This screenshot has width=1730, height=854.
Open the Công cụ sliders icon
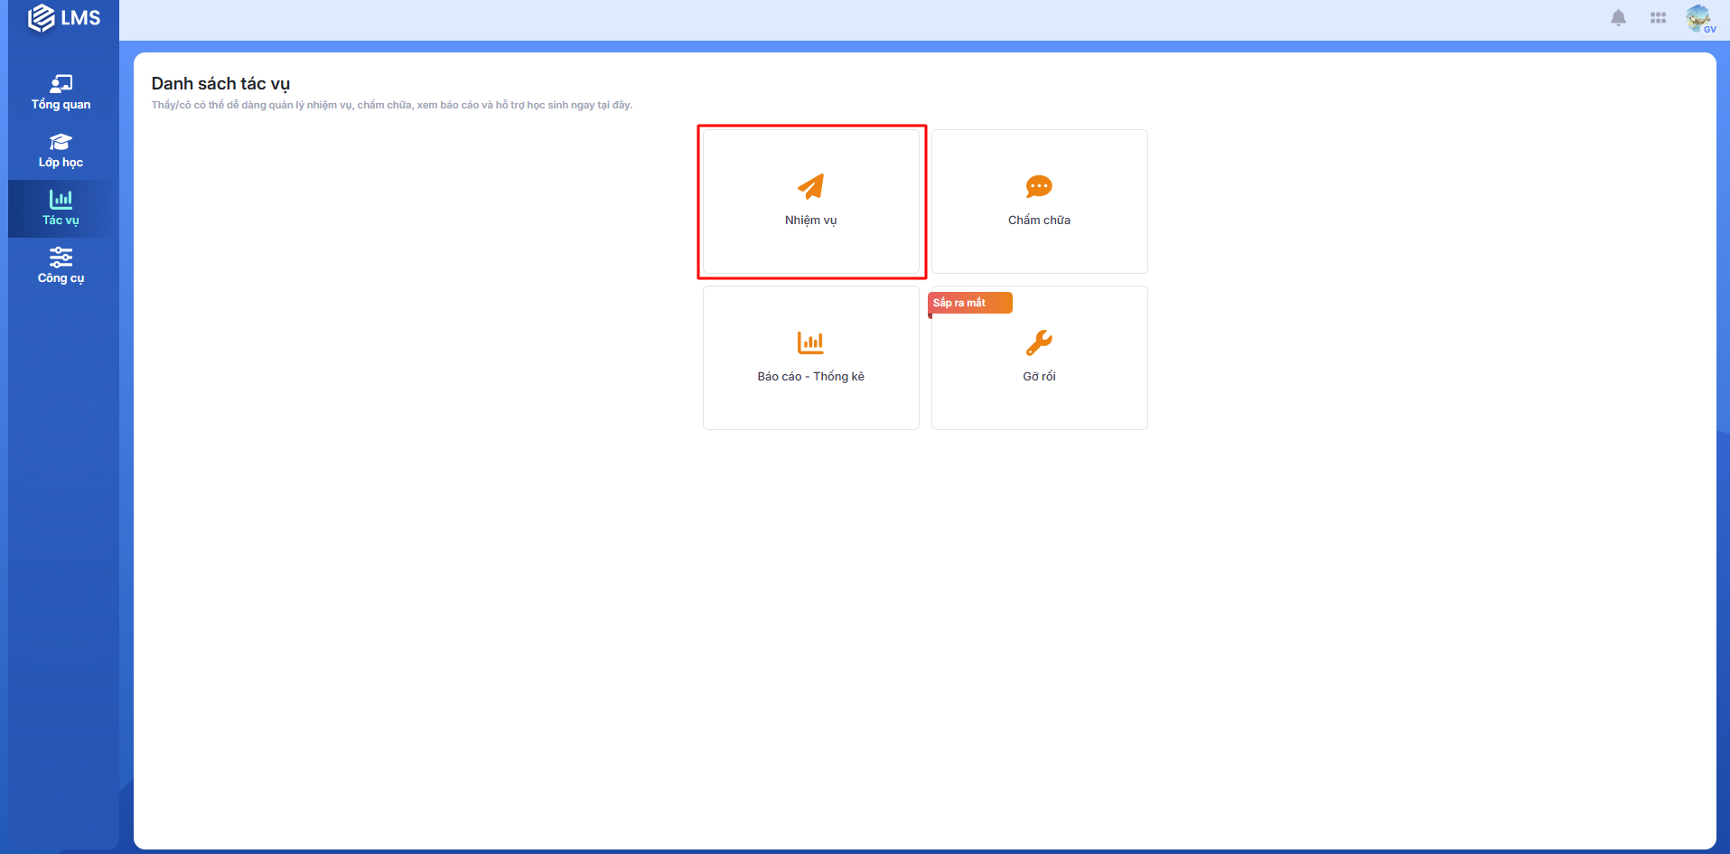[x=61, y=258]
